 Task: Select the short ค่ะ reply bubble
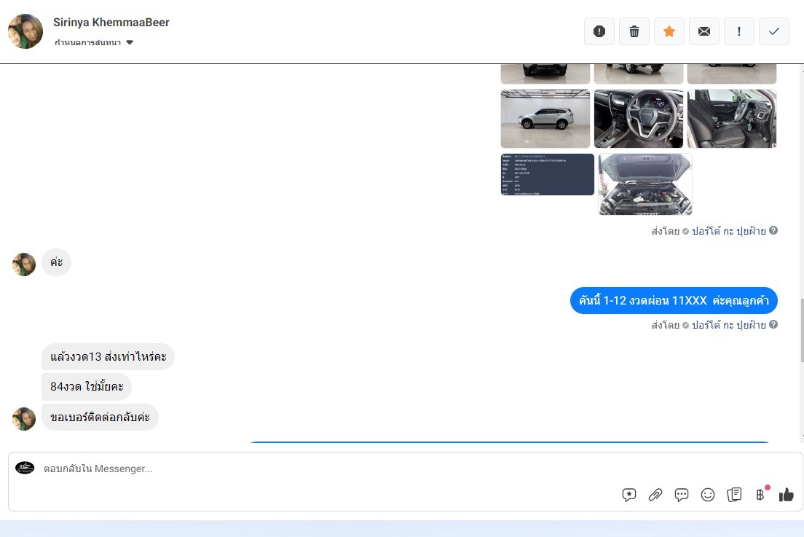[x=56, y=262]
